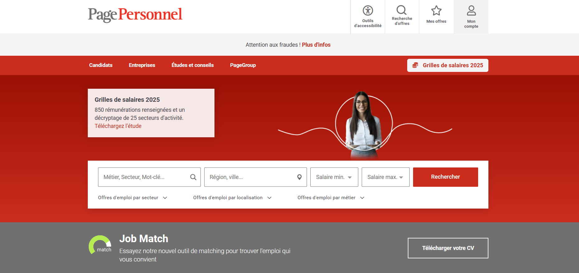Open Mon compte user icon
The image size is (579, 273).
pyautogui.click(x=471, y=11)
